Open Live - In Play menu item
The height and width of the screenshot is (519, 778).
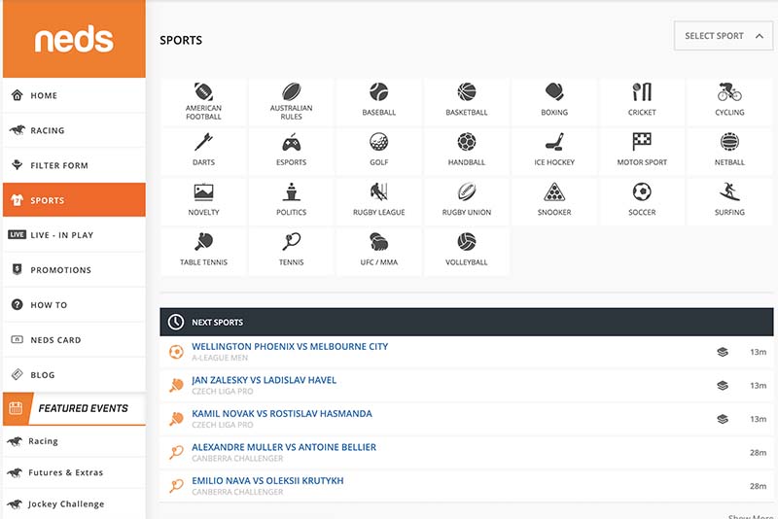tap(61, 235)
